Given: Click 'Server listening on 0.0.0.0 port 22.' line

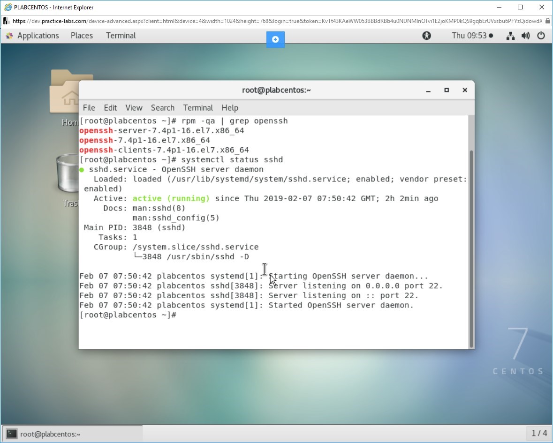Looking at the screenshot, I should 356,286.
